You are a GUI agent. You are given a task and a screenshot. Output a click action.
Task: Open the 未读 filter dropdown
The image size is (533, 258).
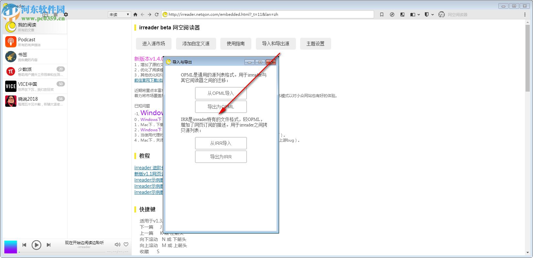119,15
